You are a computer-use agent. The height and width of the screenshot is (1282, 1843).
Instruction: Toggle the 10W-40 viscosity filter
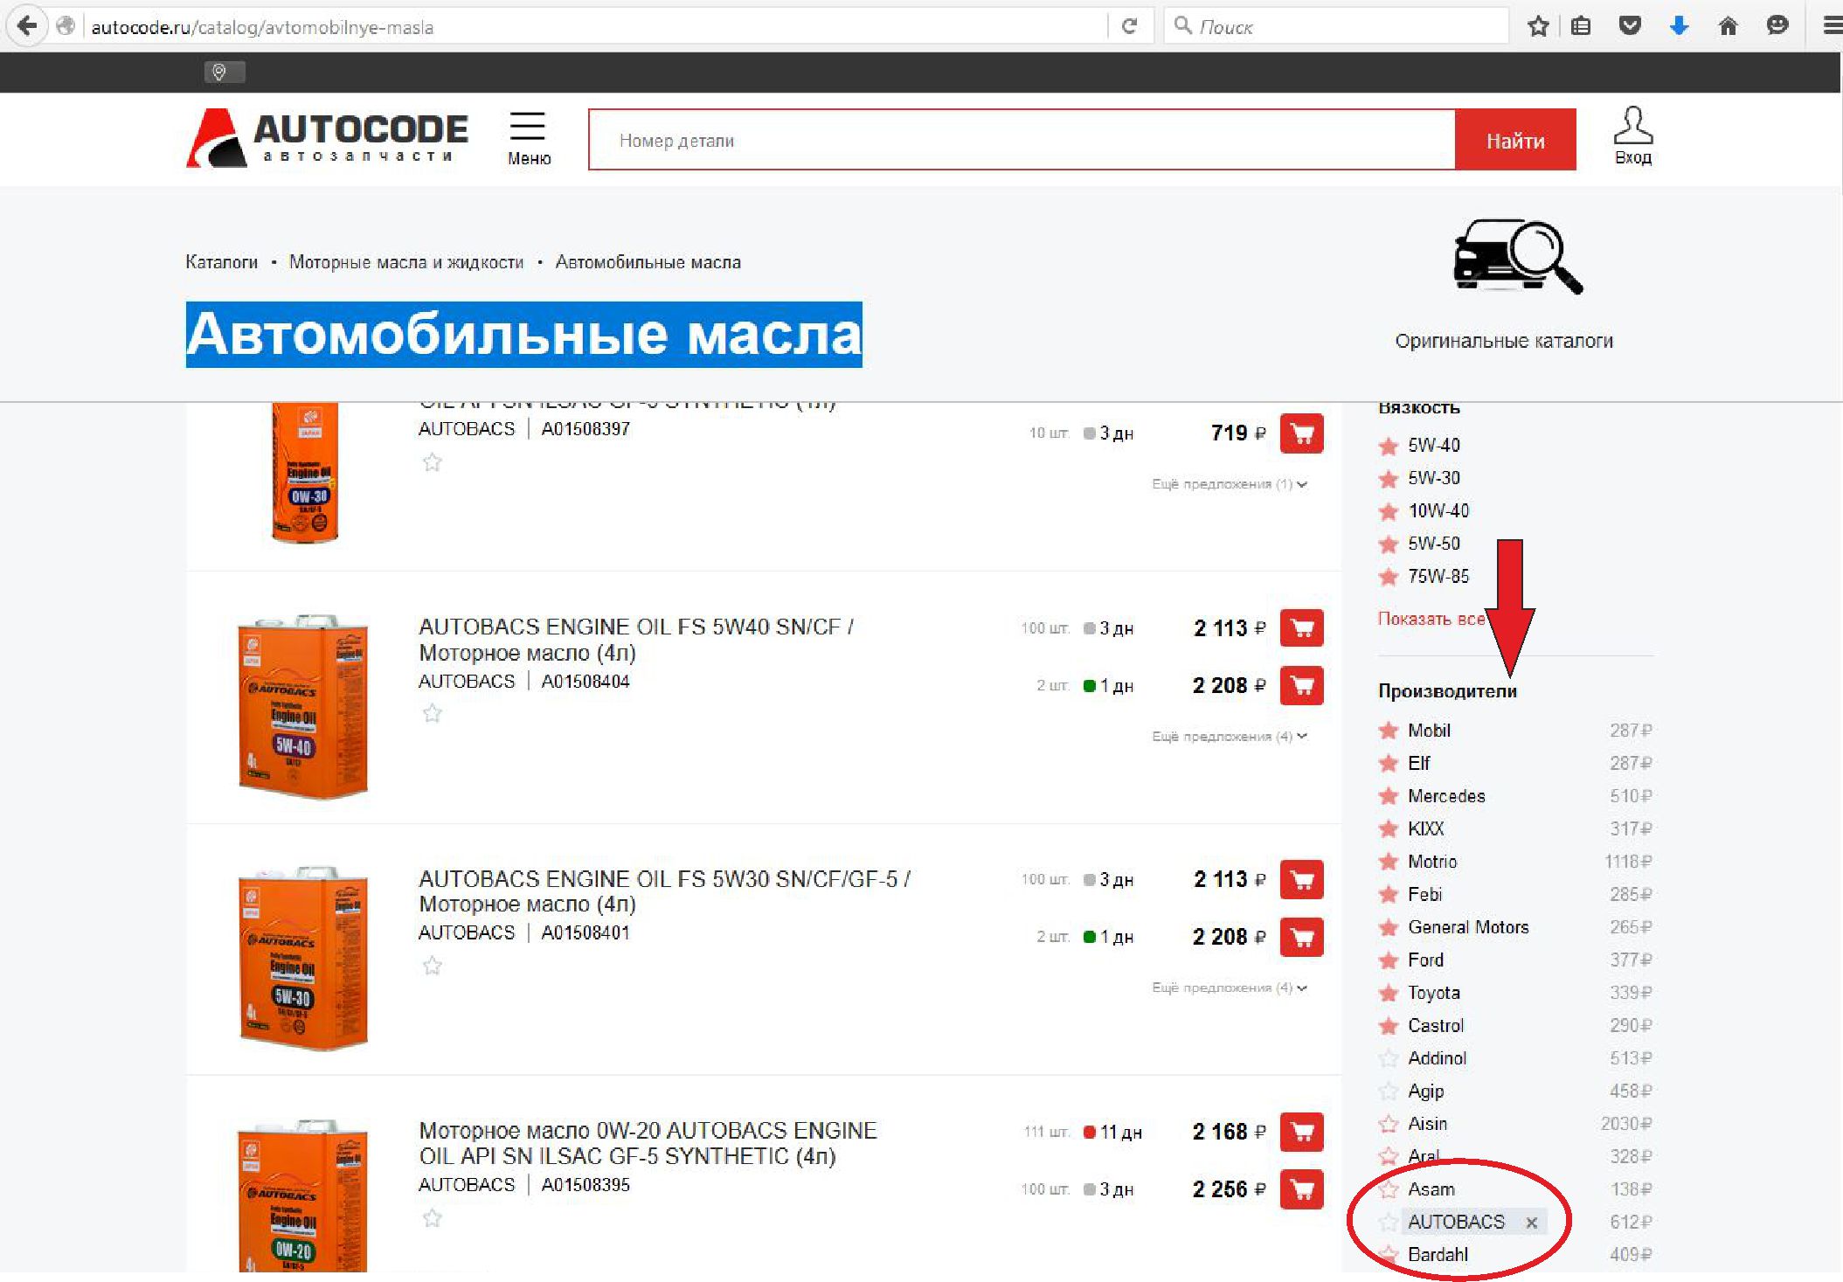pos(1438,510)
